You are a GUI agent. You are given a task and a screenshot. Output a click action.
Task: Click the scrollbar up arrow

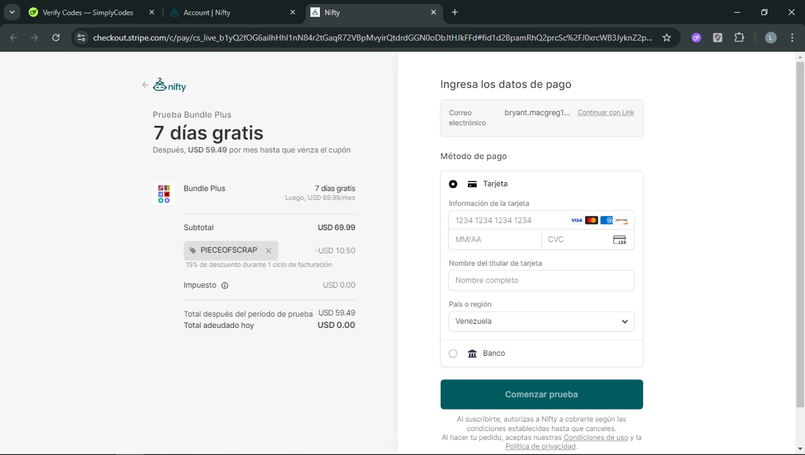(800, 57)
